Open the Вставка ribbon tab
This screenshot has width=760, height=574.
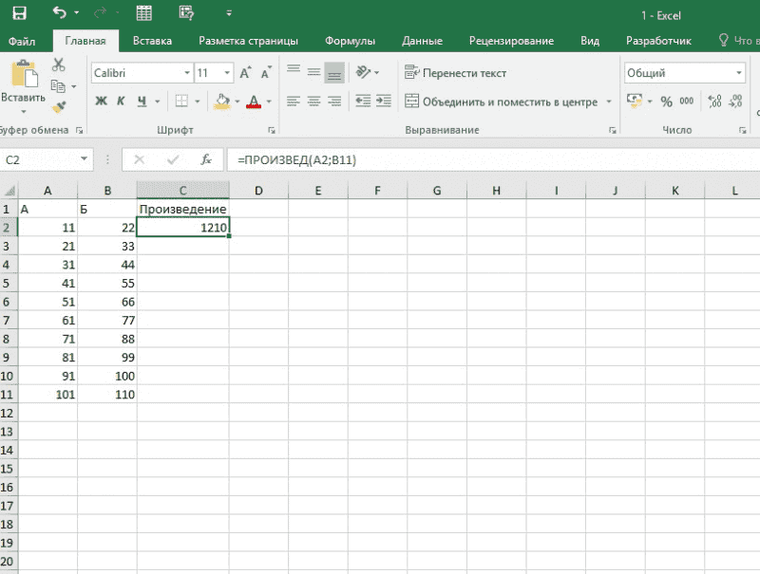pyautogui.click(x=152, y=41)
